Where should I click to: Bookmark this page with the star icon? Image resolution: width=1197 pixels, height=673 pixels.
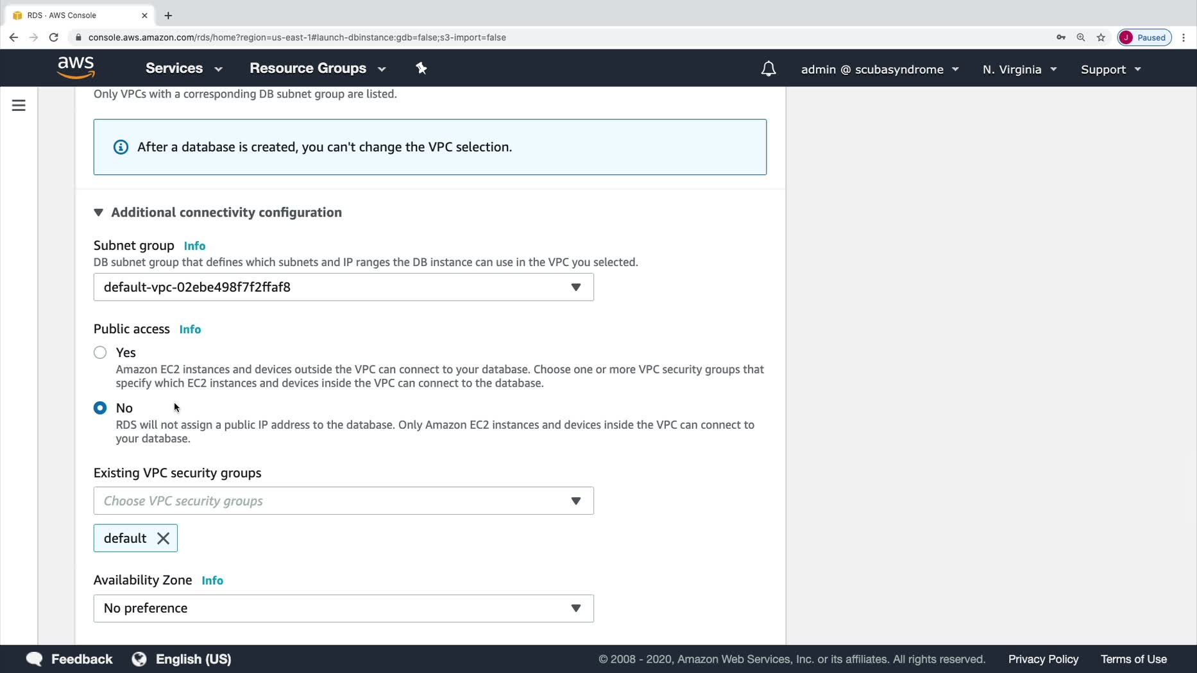pyautogui.click(x=1101, y=37)
